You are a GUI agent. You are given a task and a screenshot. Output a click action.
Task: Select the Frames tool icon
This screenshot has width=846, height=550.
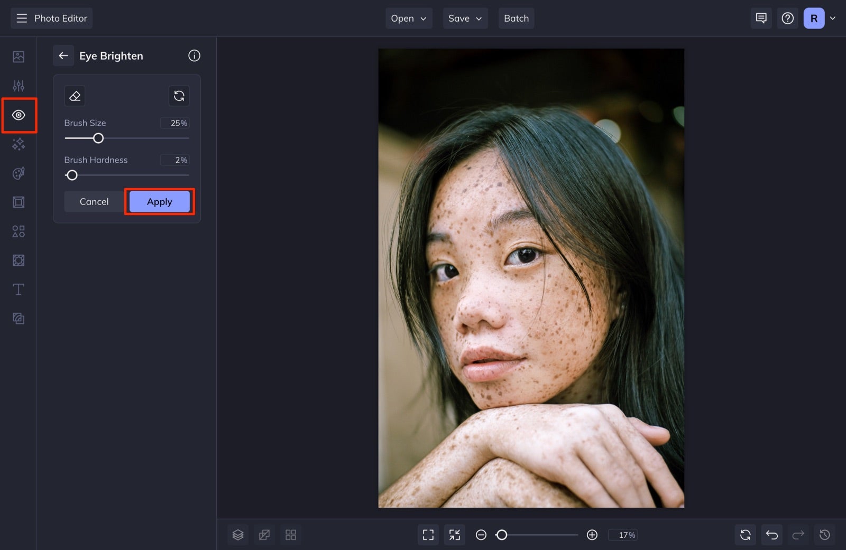tap(19, 202)
